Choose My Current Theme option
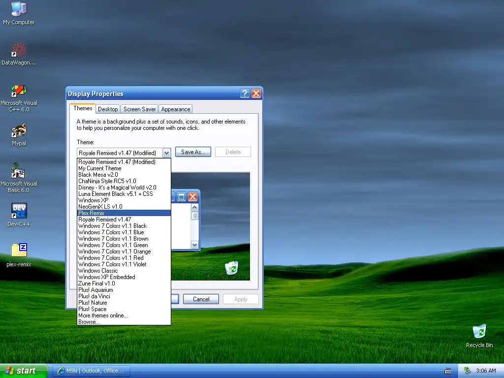 [x=124, y=168]
